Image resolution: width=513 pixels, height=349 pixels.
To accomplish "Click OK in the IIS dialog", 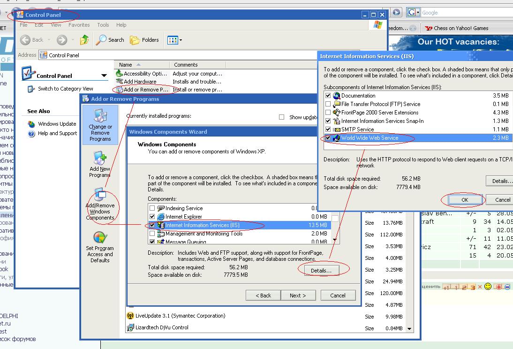I will [464, 199].
